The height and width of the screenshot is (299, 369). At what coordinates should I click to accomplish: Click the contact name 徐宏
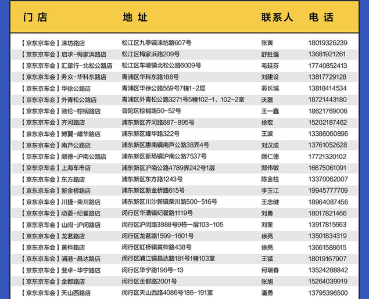(x=267, y=123)
